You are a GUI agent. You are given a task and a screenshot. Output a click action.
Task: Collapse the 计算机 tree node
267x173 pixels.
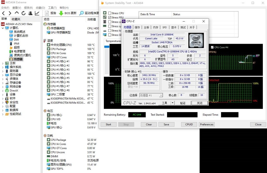tap(3, 28)
